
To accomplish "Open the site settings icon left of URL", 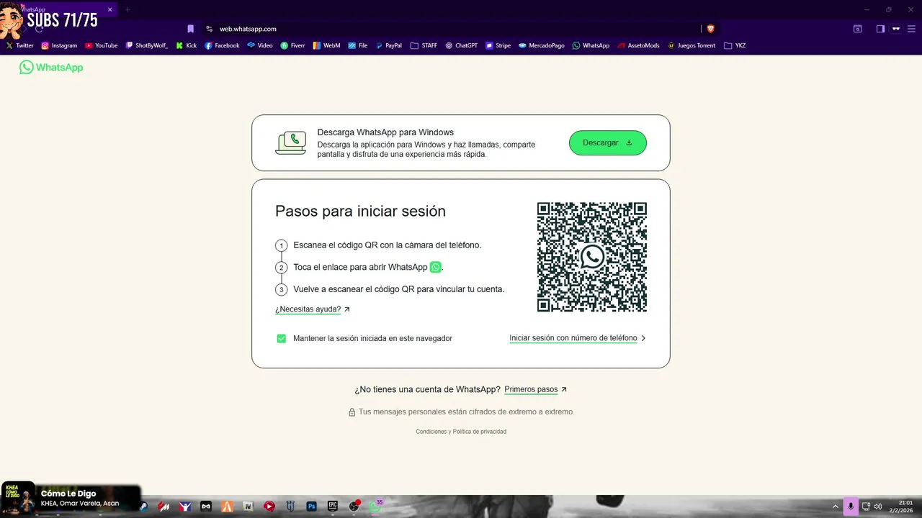I will tap(210, 29).
